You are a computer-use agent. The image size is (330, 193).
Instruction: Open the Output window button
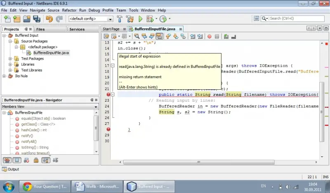(x=11, y=169)
